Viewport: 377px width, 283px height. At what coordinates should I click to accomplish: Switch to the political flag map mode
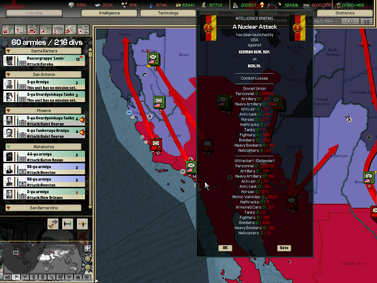[16, 277]
